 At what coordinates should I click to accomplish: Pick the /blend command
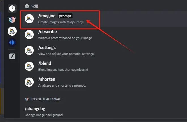point(103,66)
